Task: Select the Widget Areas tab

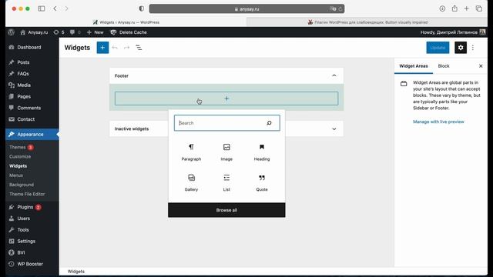Action: click(414, 66)
